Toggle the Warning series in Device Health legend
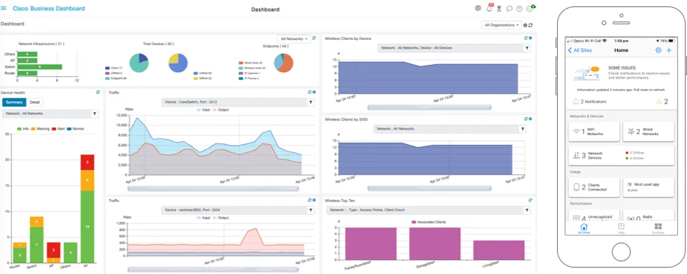Image resolution: width=687 pixels, height=274 pixels. (41, 128)
